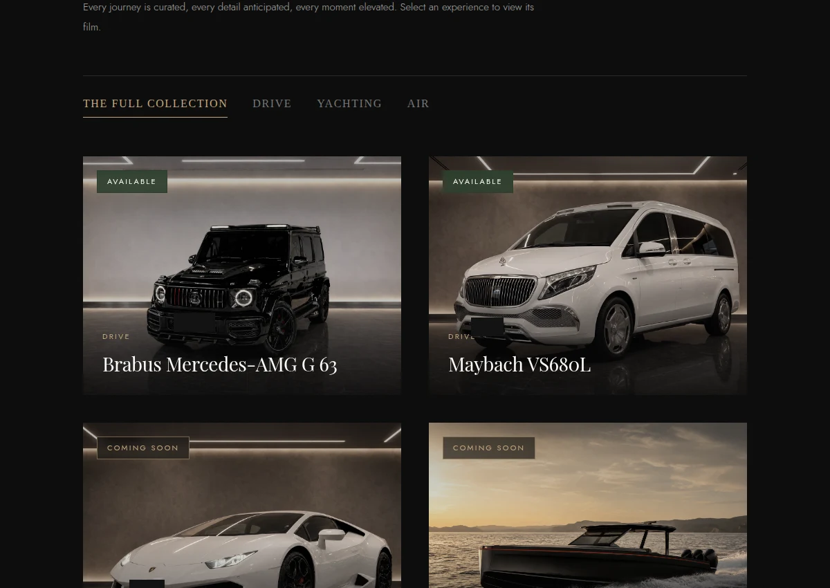The width and height of the screenshot is (830, 588).
Task: Open the white Lamborghini coming soon card
Action: [x=242, y=505]
